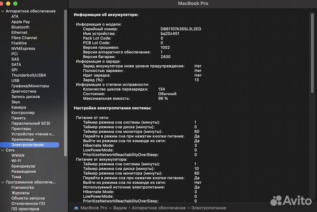Screen dimensions: 317x212
Task: Click the battery serial number value
Action: point(181,29)
